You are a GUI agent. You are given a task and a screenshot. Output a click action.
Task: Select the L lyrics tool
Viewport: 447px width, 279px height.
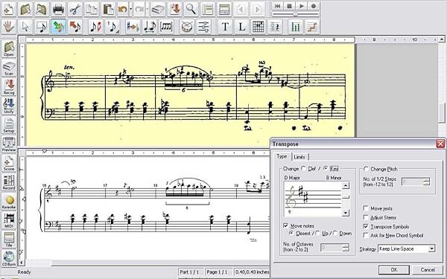point(241,27)
